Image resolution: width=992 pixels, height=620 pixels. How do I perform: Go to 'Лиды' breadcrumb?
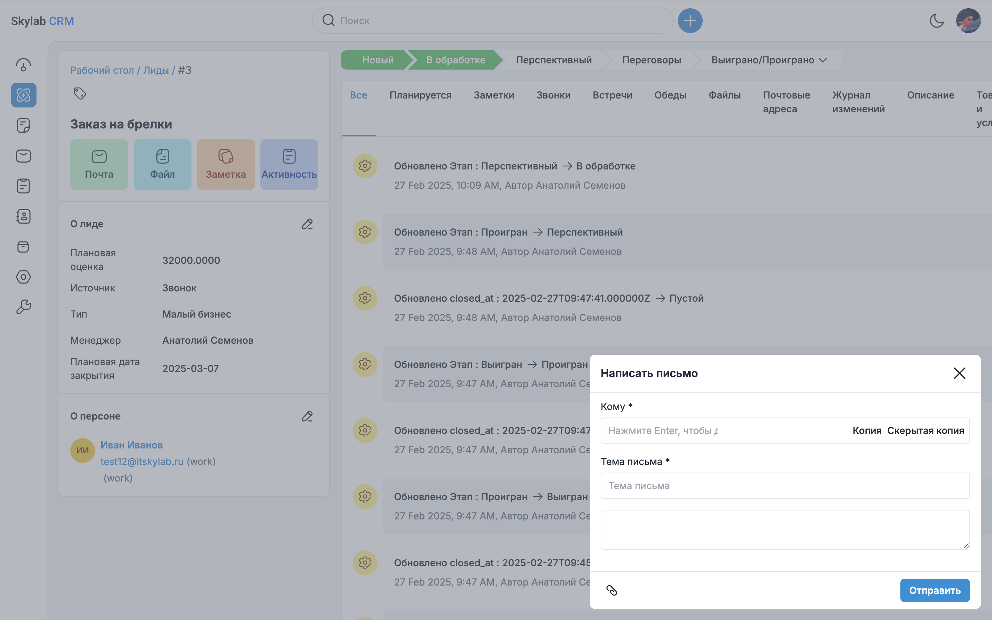point(156,70)
